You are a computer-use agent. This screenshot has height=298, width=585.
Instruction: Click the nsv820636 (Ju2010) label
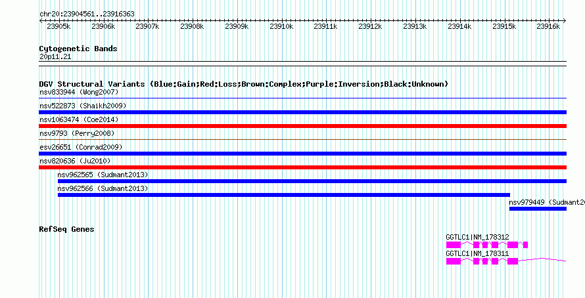coord(75,161)
